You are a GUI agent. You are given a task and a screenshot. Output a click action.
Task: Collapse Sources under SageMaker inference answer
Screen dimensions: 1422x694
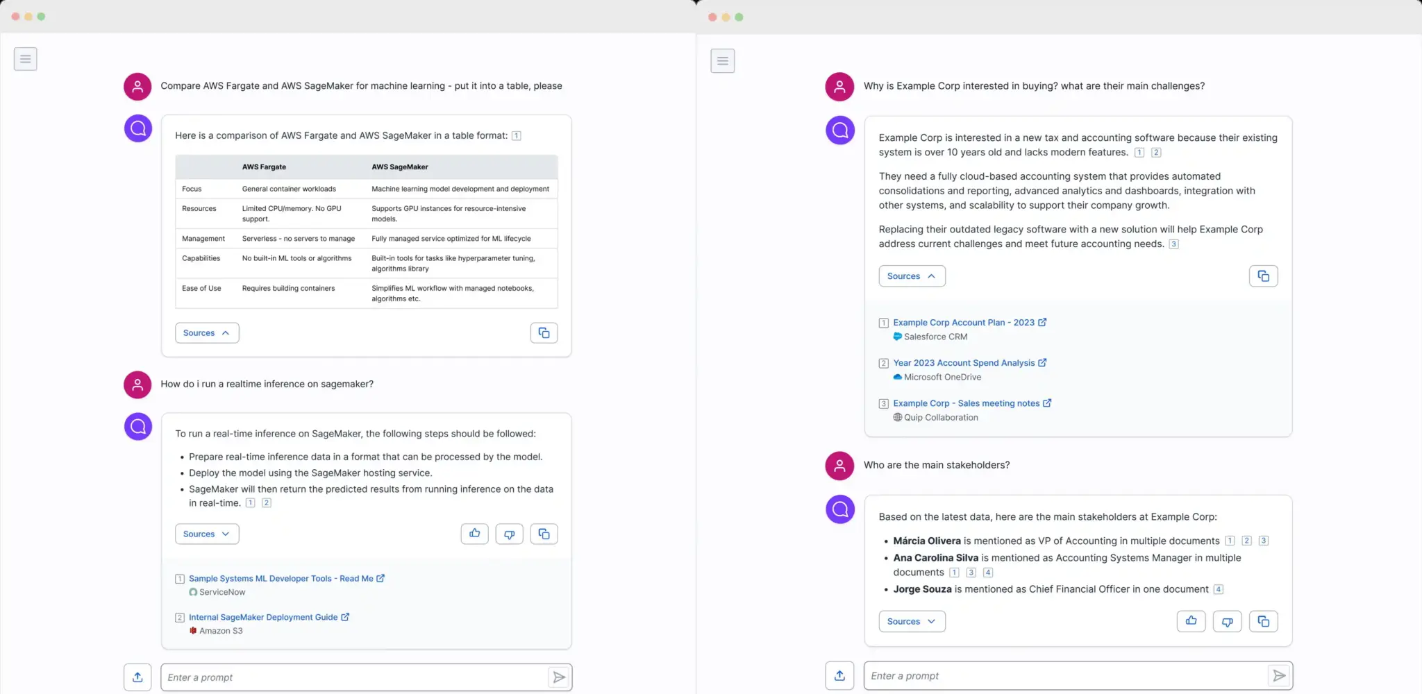(207, 534)
